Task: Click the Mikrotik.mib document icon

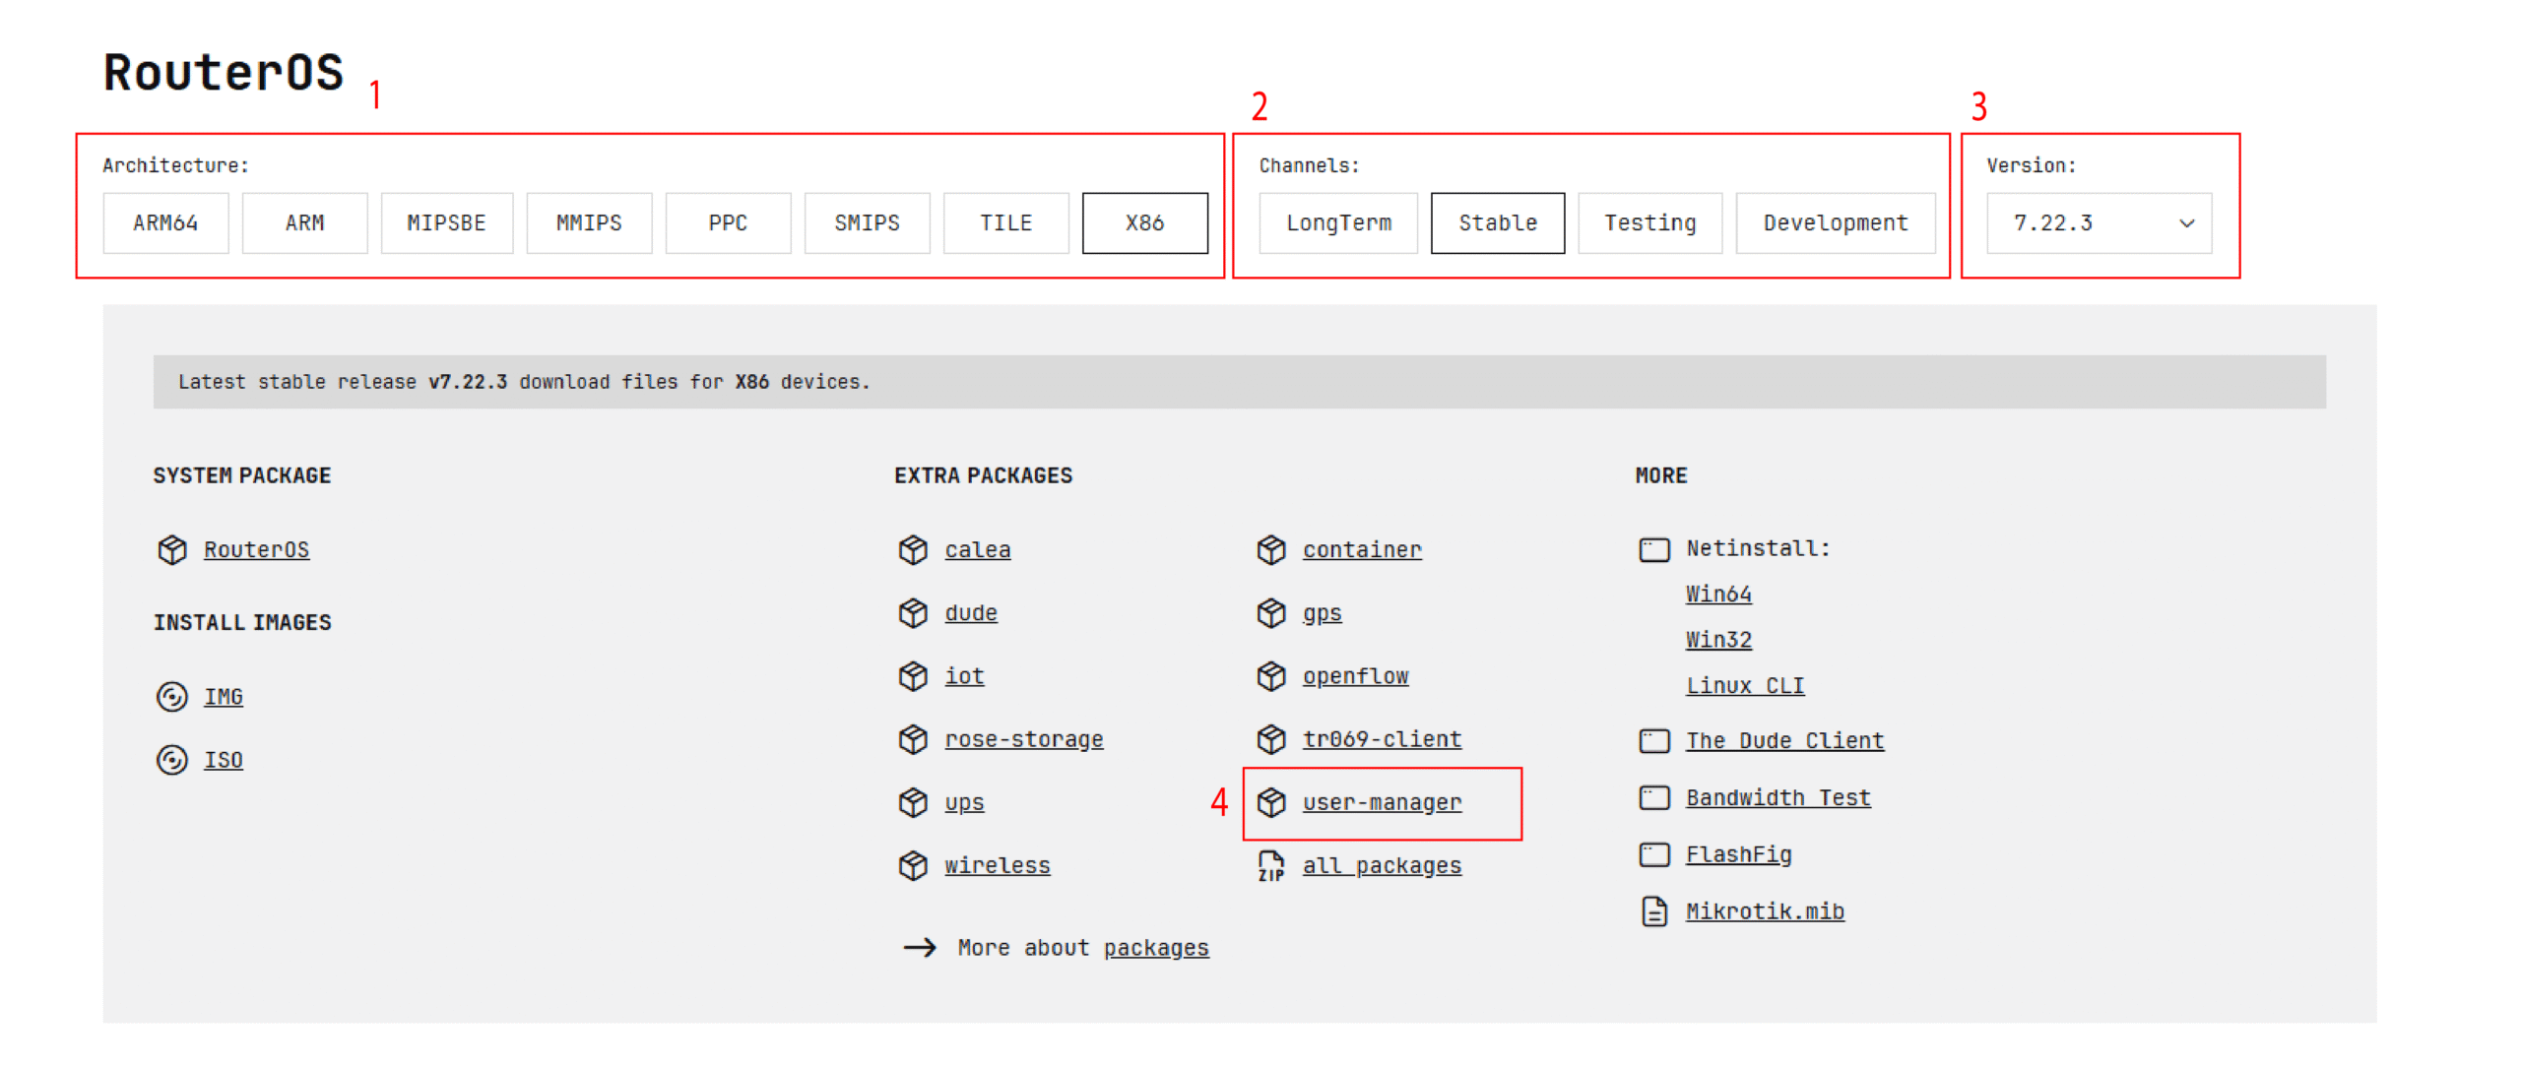Action: (x=1654, y=911)
